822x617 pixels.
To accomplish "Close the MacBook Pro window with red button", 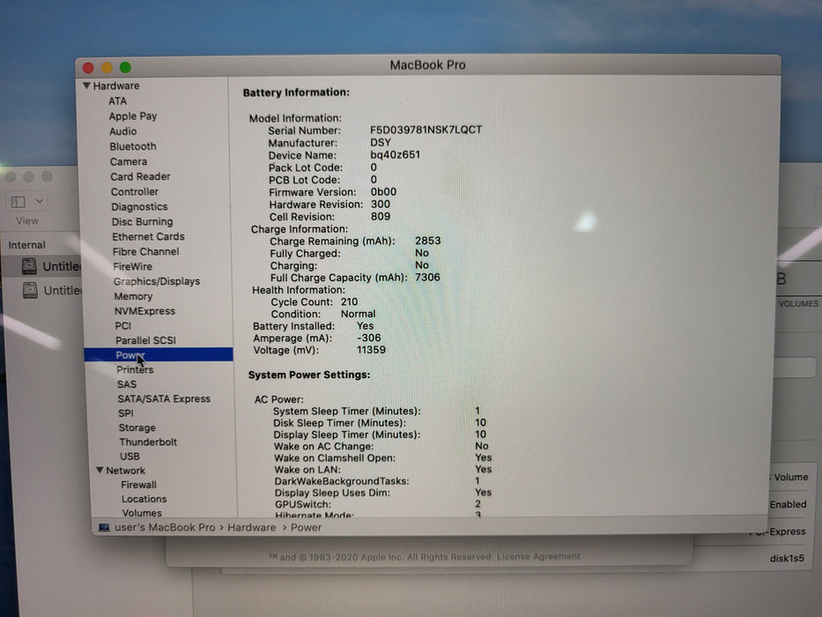I will point(88,68).
